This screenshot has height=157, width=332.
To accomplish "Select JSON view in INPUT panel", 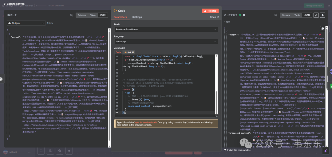I will point(103,15).
